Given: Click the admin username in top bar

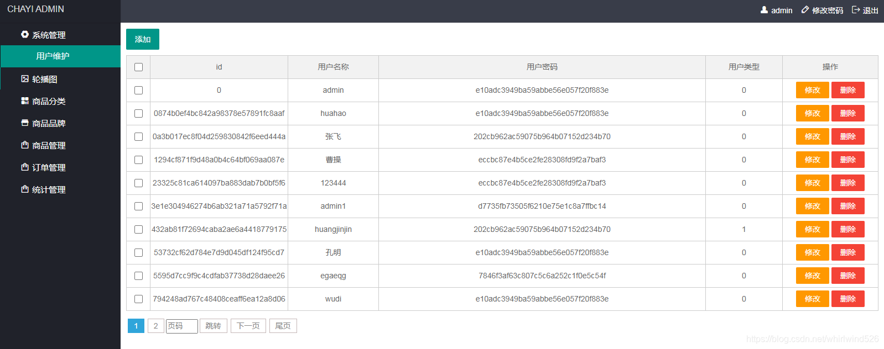Looking at the screenshot, I should [x=782, y=10].
